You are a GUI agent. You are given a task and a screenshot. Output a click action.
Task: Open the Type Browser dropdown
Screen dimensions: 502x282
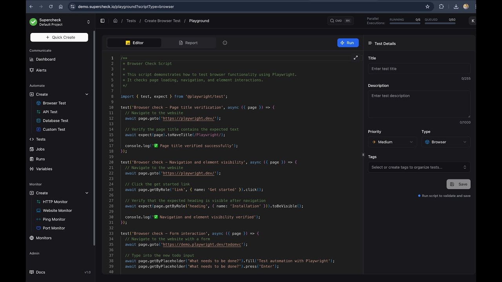click(x=446, y=142)
